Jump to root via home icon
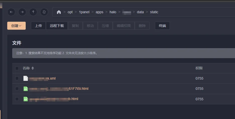 pyautogui.click(x=59, y=12)
